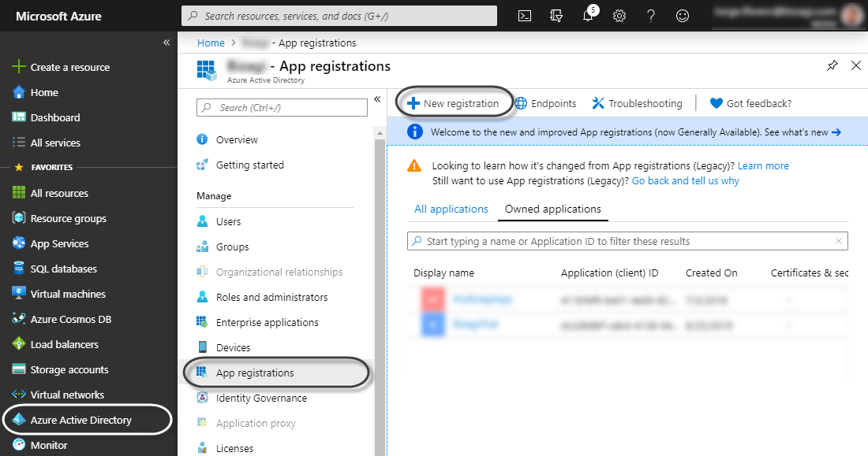Click the See what's new arrow
Viewport: 868px width, 456px height.
(836, 132)
